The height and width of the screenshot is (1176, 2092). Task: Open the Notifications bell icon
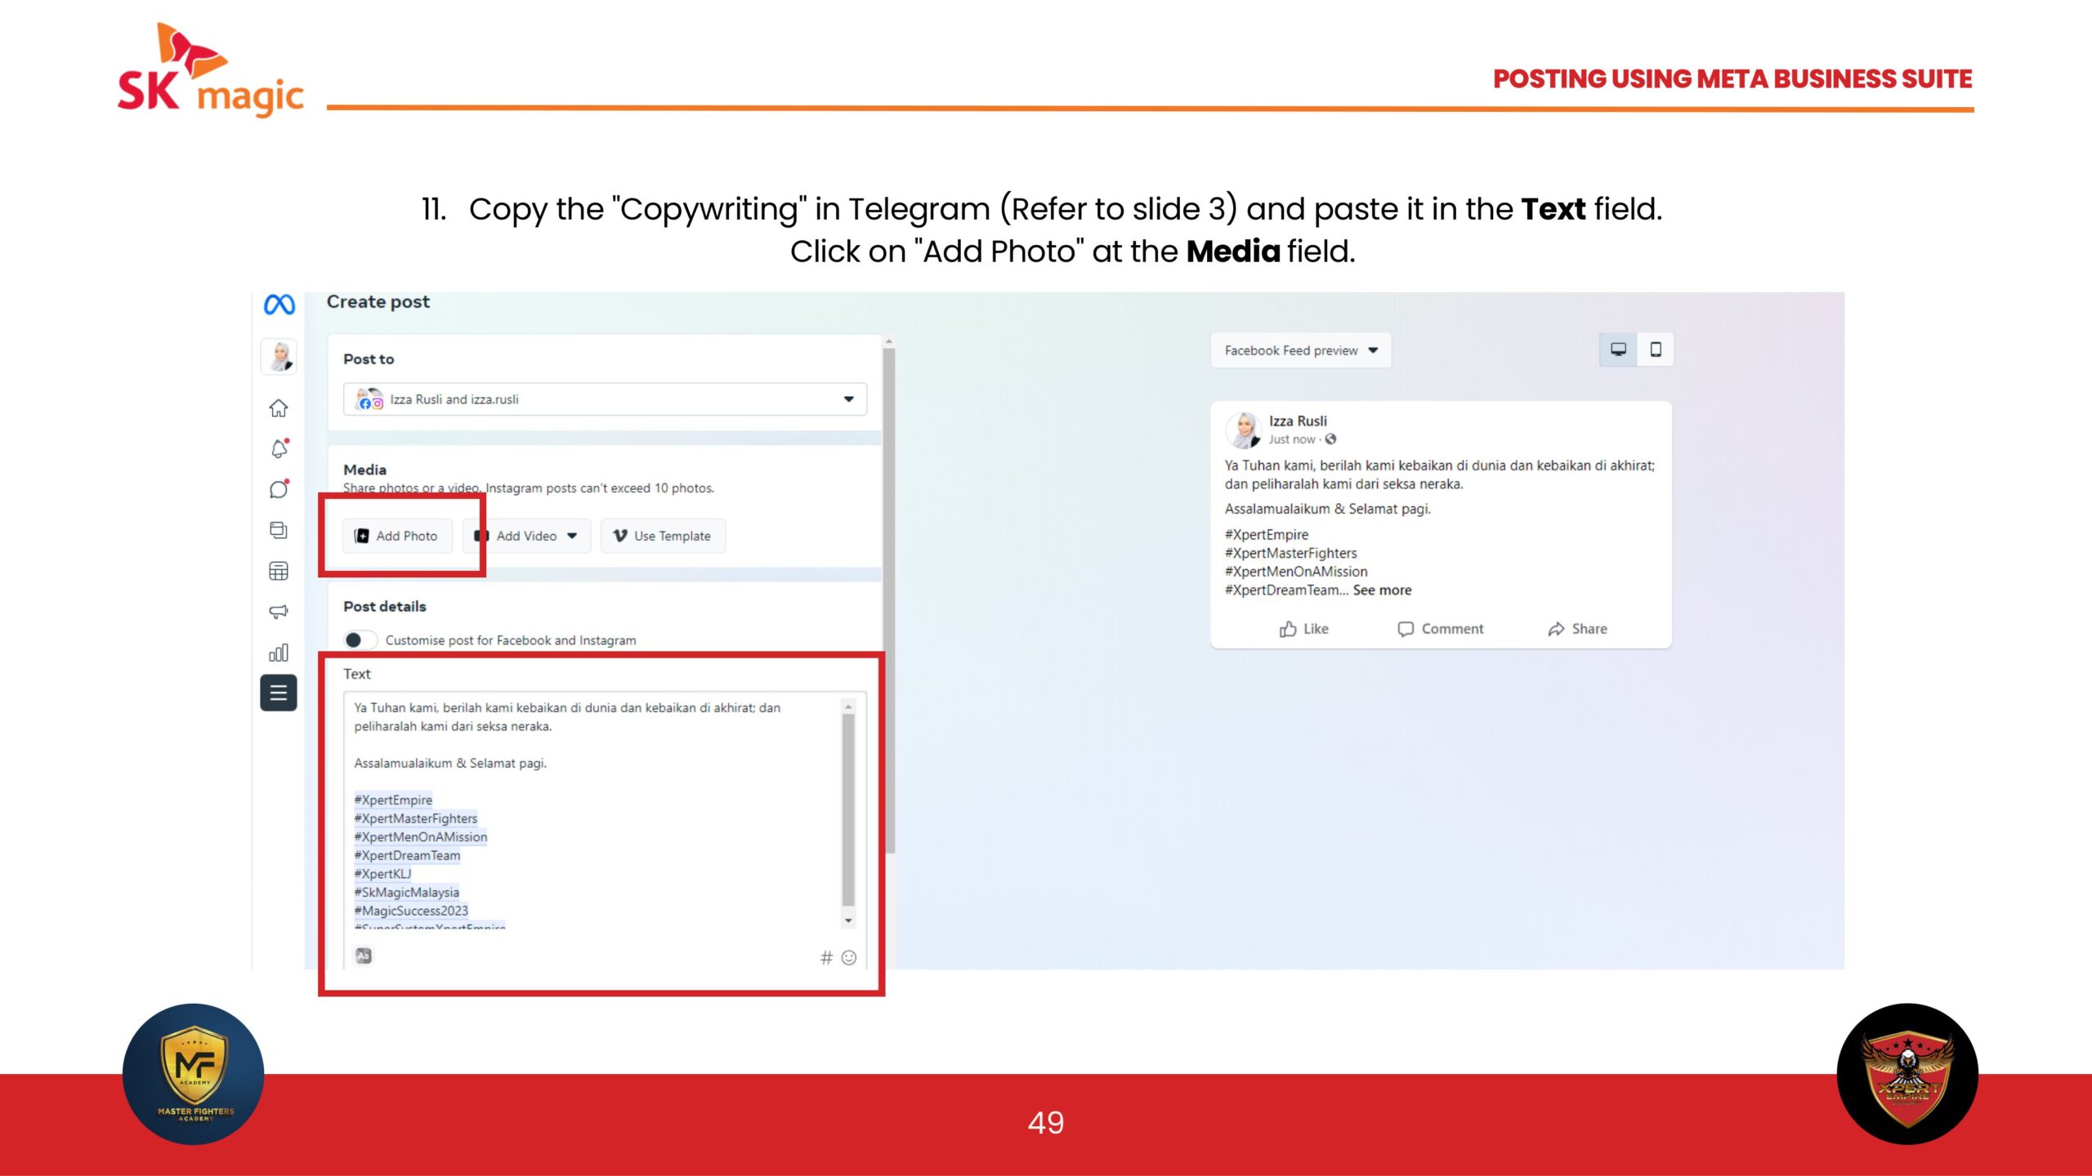pyautogui.click(x=279, y=448)
